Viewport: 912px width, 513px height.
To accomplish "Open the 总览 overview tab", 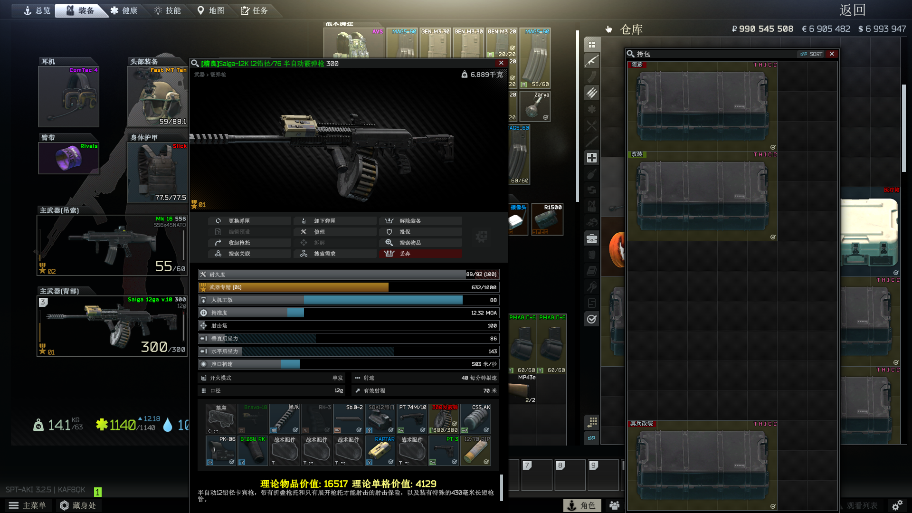I will pyautogui.click(x=37, y=10).
